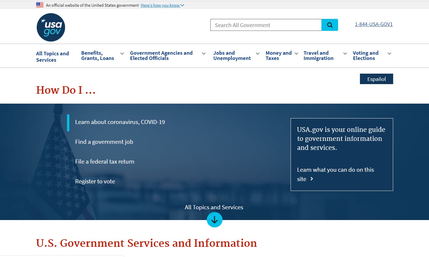Call link 1-844-USA-GOV1

374,24
